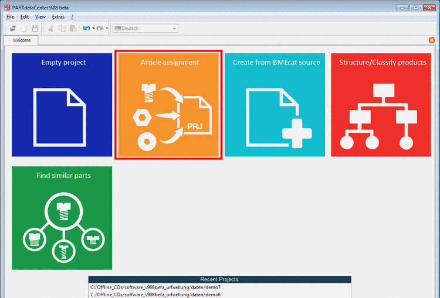Viewport: 440px width, 298px height.
Task: Minimize the PARTdataCenter window
Action: [402, 8]
